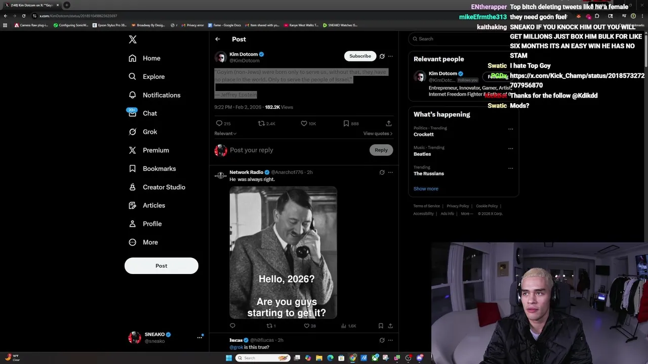Open a new browser tab
This screenshot has width=648, height=364.
pos(66,5)
